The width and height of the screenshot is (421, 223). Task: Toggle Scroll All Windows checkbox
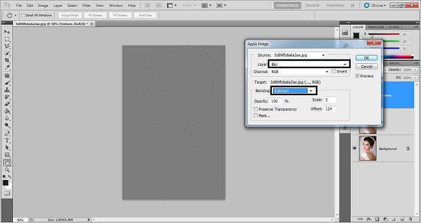pos(23,15)
